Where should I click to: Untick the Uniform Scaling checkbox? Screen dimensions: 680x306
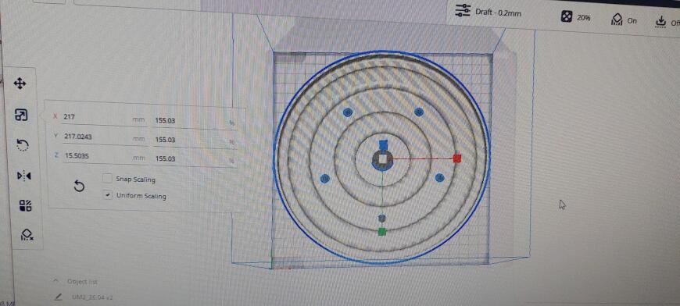tap(108, 195)
